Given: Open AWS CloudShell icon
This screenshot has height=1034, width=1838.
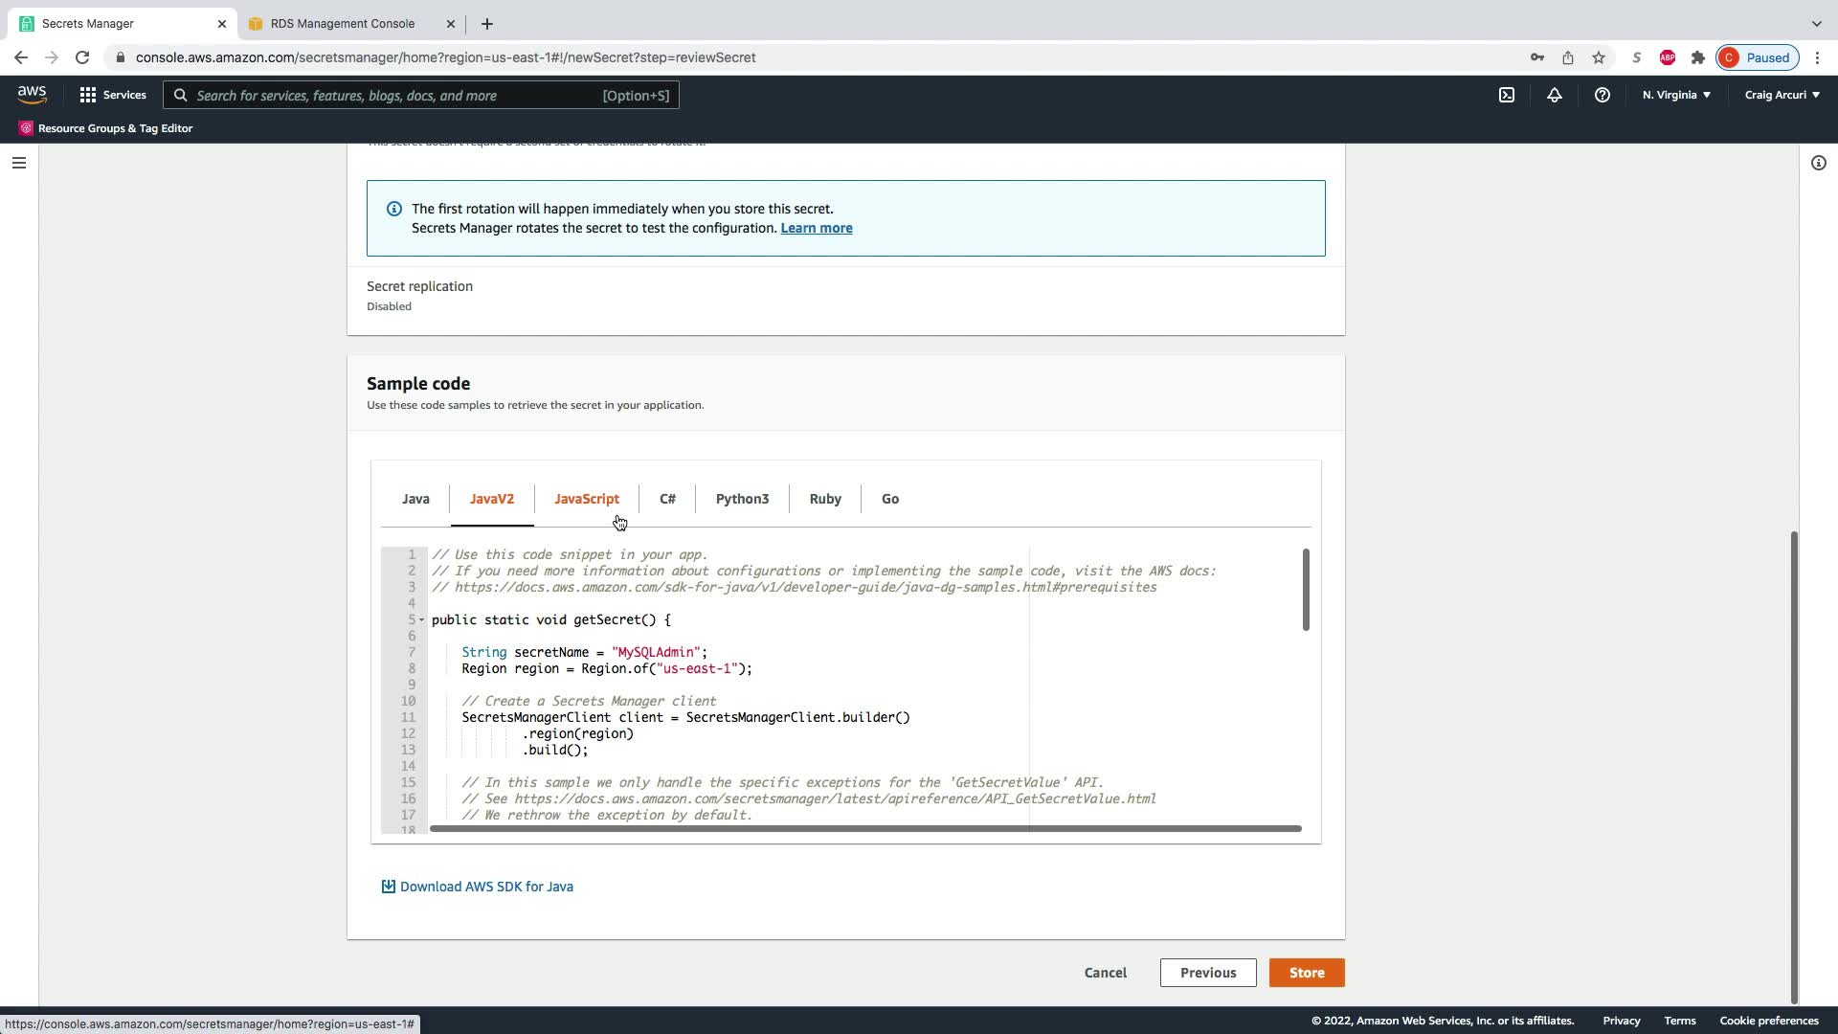Looking at the screenshot, I should (1507, 95).
